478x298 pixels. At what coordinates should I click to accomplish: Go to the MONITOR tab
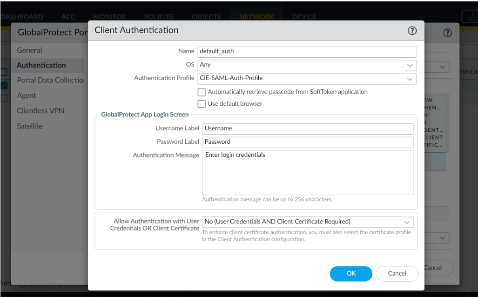point(109,17)
